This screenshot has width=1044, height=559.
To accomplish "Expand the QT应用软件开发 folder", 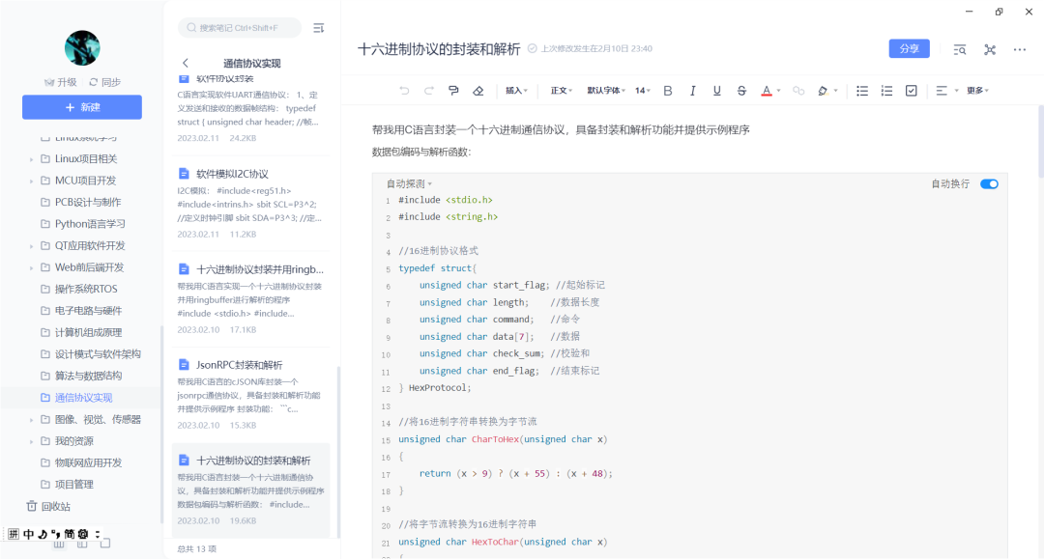I will click(31, 246).
